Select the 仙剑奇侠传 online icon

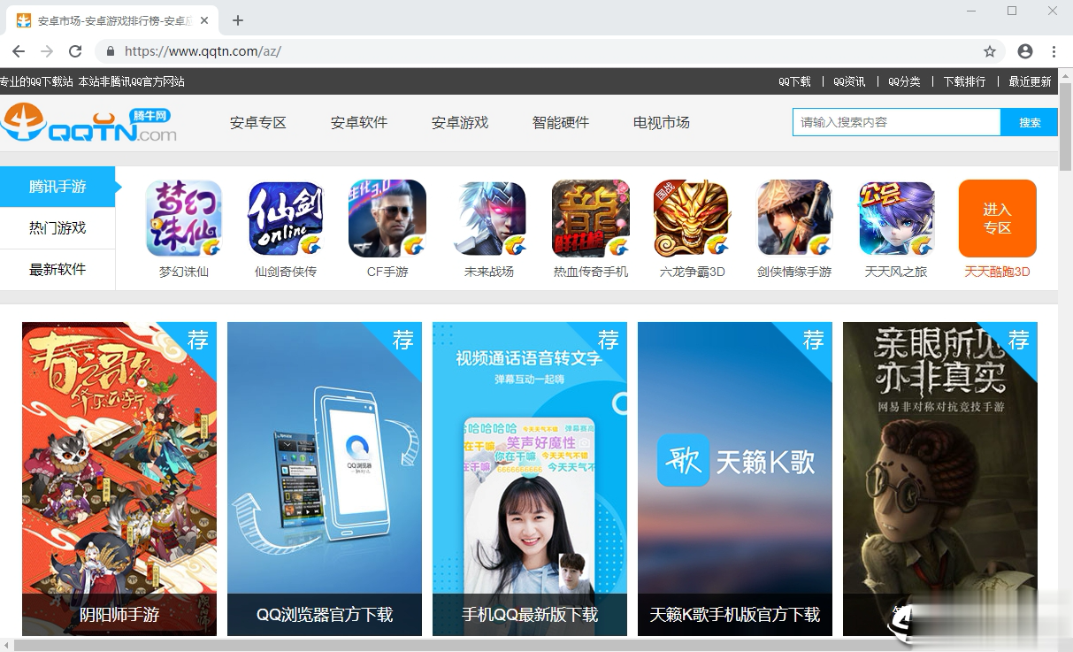tap(285, 218)
